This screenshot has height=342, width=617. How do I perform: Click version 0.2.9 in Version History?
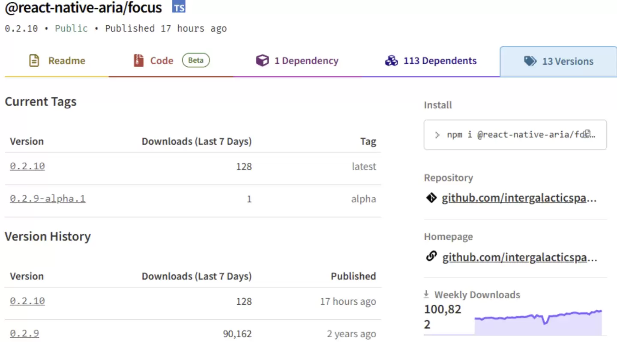pos(24,333)
